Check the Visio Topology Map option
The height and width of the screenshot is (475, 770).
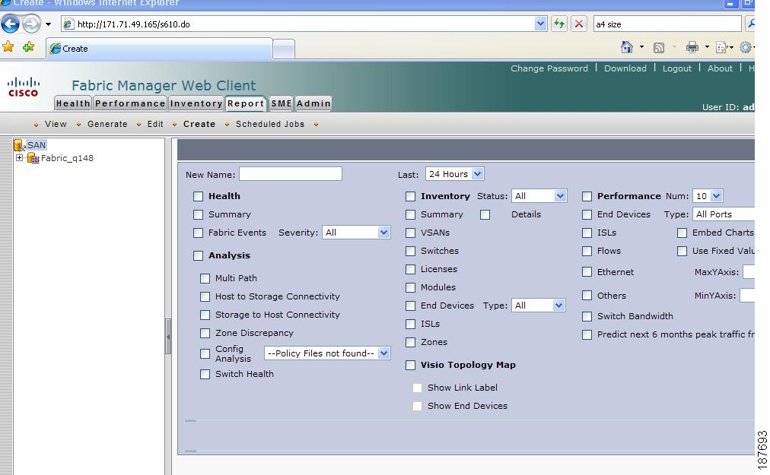click(x=411, y=365)
